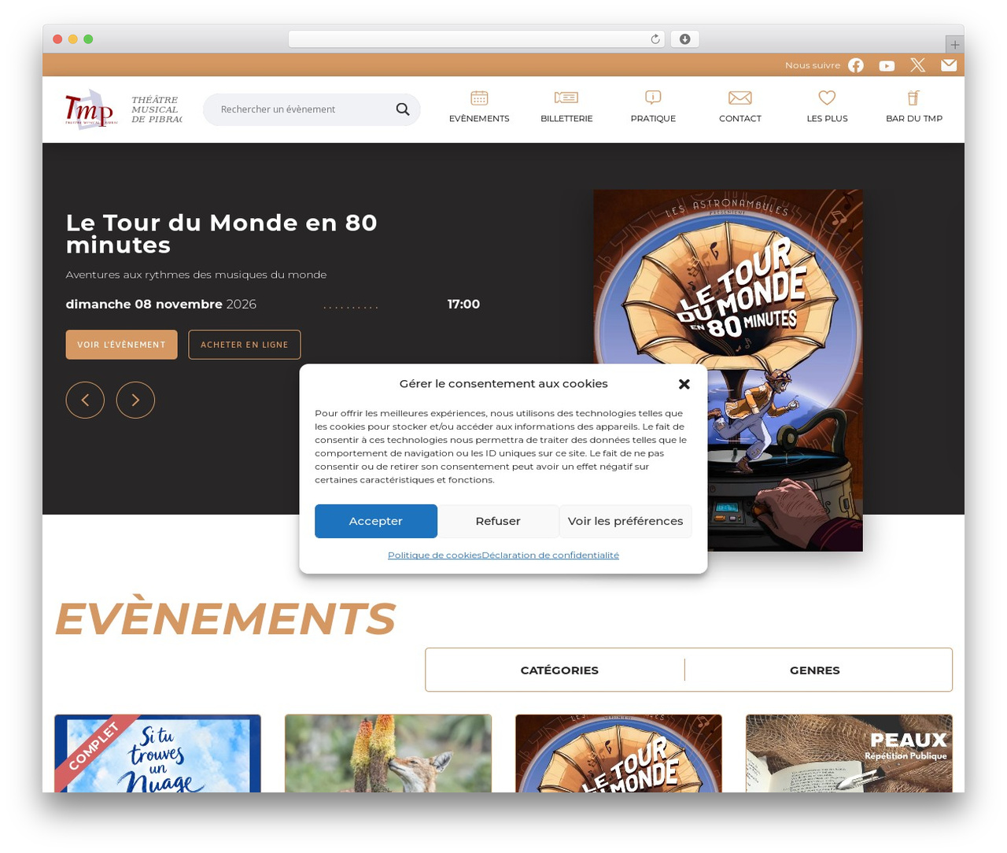Viewport: 1007px width, 853px height.
Task: Click VOIR L'ÉVÈNEMENT button
Action: click(121, 345)
